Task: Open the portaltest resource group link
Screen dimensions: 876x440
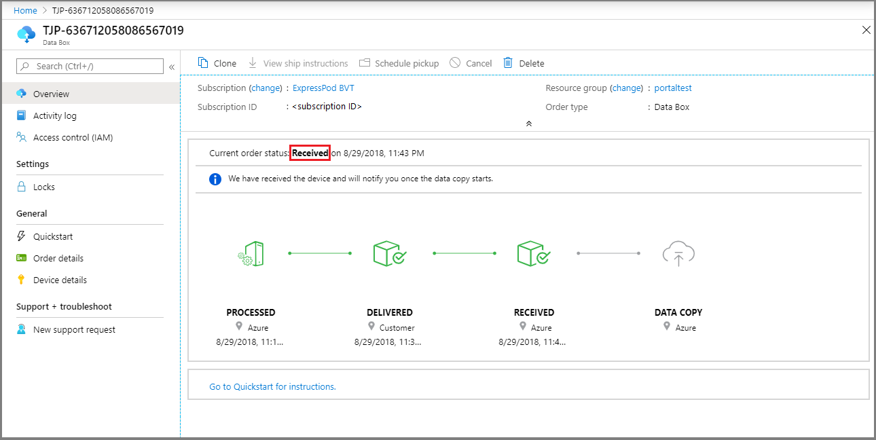Action: [672, 88]
